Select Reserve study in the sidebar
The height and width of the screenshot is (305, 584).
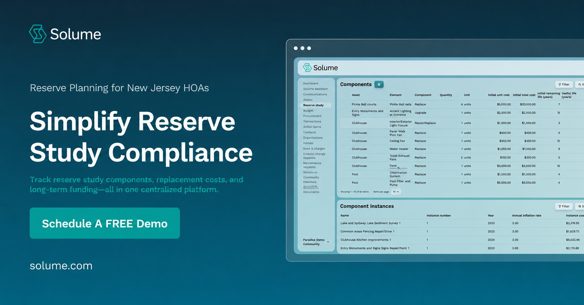click(316, 105)
